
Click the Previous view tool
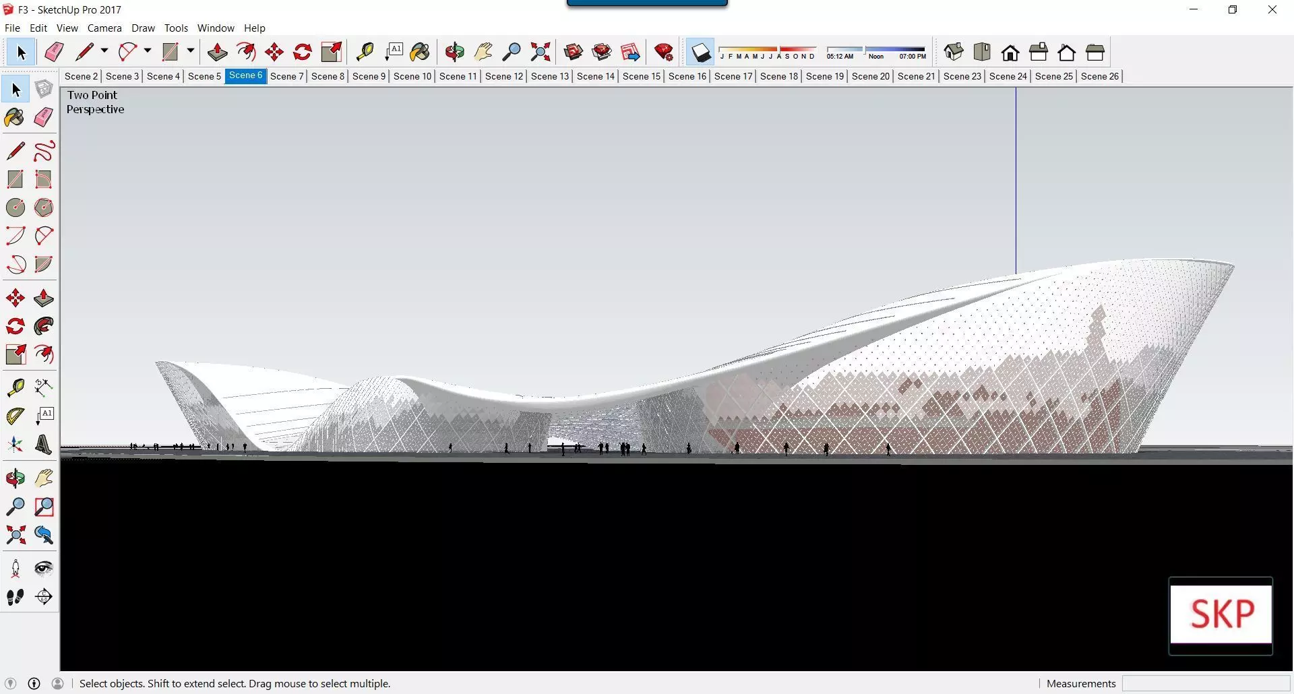tap(44, 535)
